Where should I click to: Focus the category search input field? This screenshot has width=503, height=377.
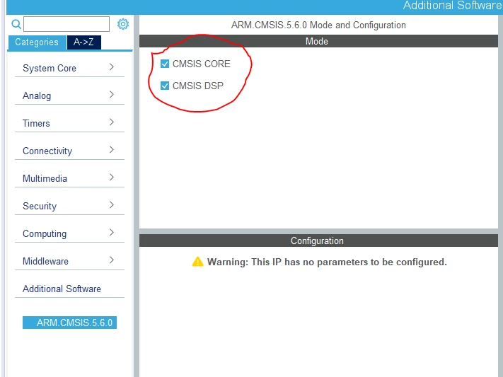tap(67, 24)
